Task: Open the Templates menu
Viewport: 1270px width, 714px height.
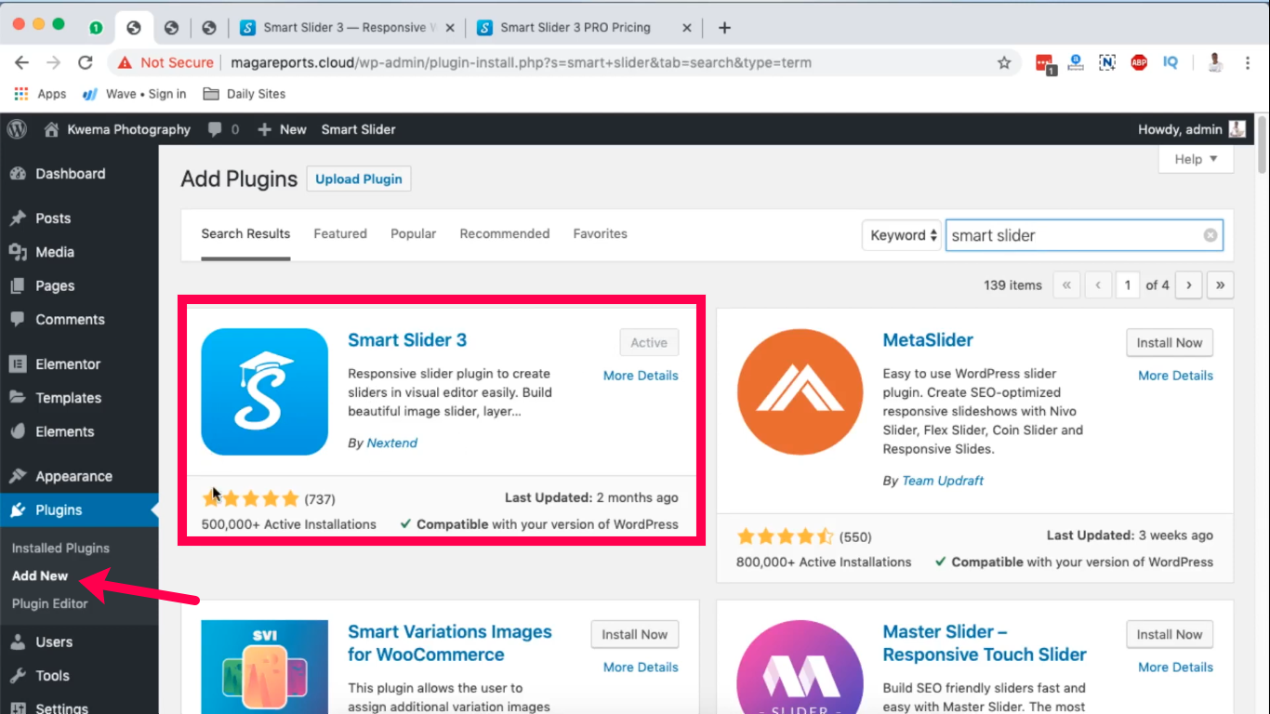Action: (x=68, y=398)
